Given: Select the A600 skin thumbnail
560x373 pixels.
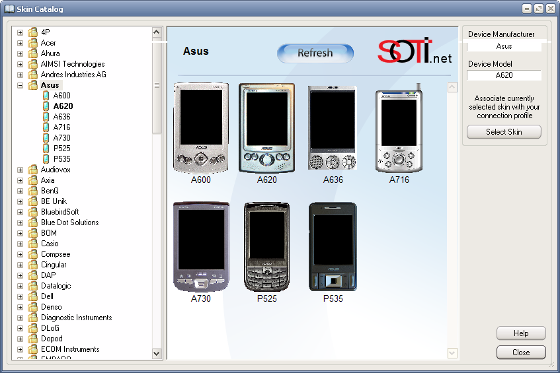Looking at the screenshot, I should coord(201,128).
